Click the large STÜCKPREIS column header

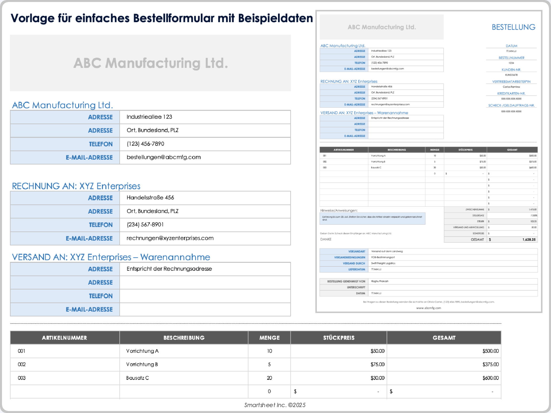[x=339, y=338]
